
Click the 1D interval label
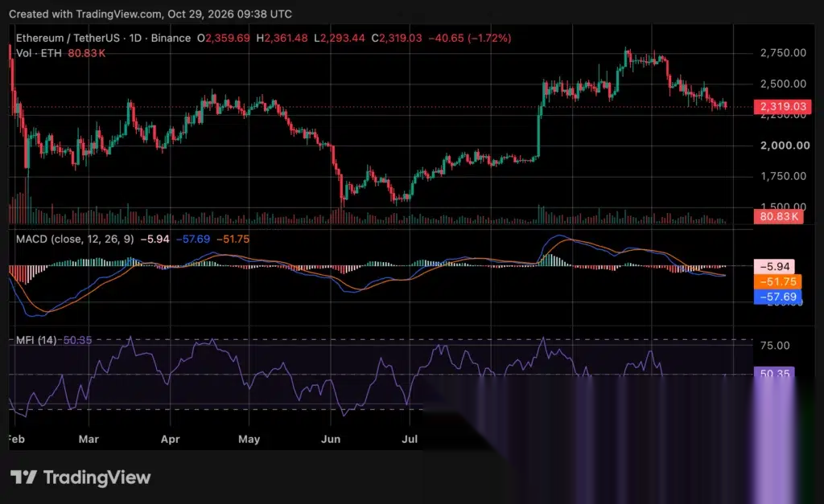pyautogui.click(x=135, y=38)
